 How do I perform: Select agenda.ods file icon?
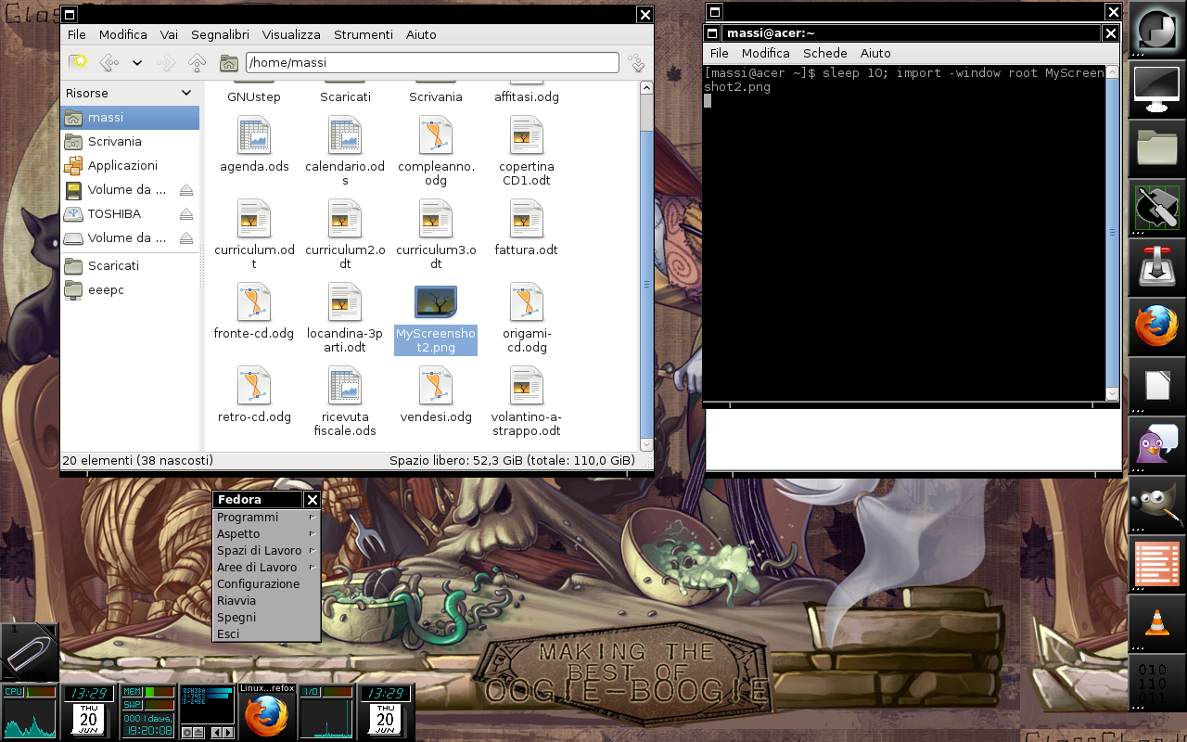point(254,135)
